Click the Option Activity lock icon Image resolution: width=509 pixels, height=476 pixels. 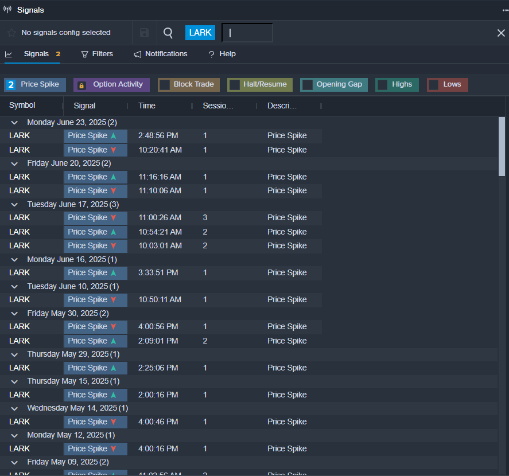point(81,85)
